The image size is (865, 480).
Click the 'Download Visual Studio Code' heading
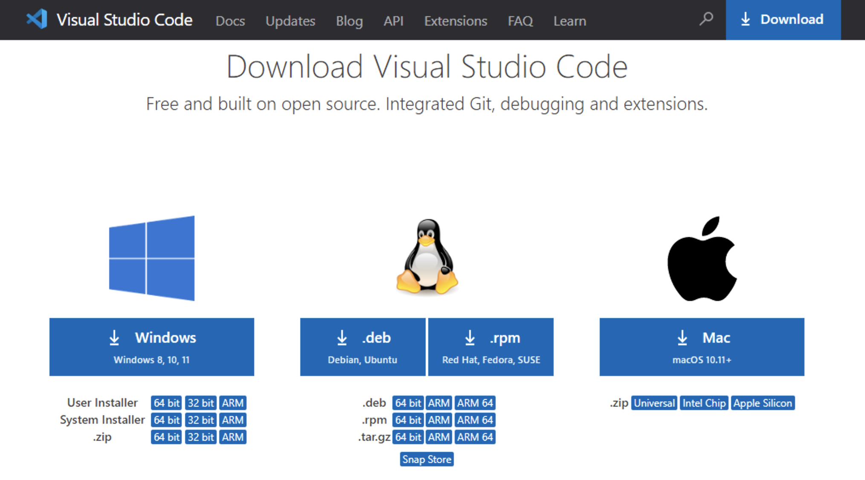(x=427, y=67)
